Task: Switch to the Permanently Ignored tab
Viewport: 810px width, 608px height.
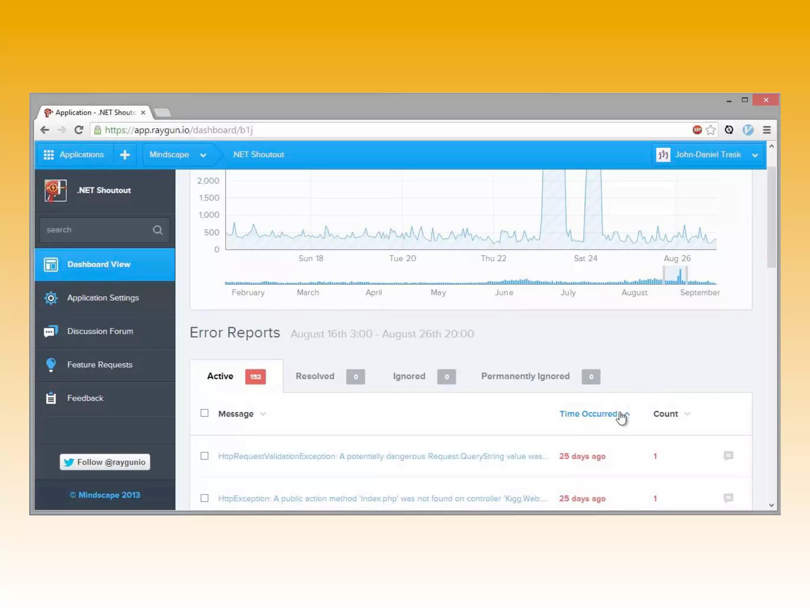Action: 525,376
